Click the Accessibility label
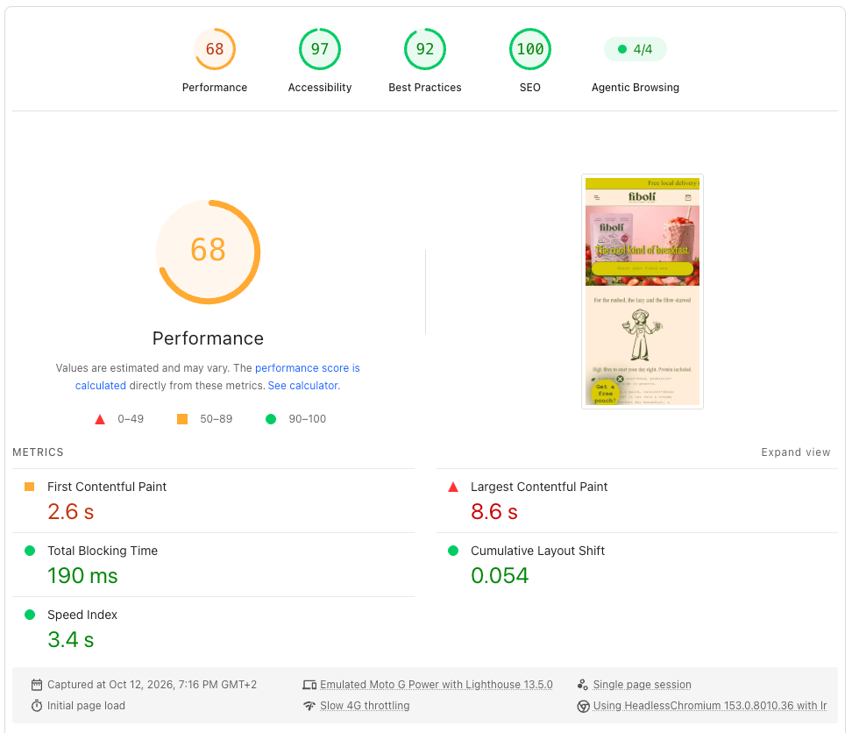The width and height of the screenshot is (852, 733). 319,88
